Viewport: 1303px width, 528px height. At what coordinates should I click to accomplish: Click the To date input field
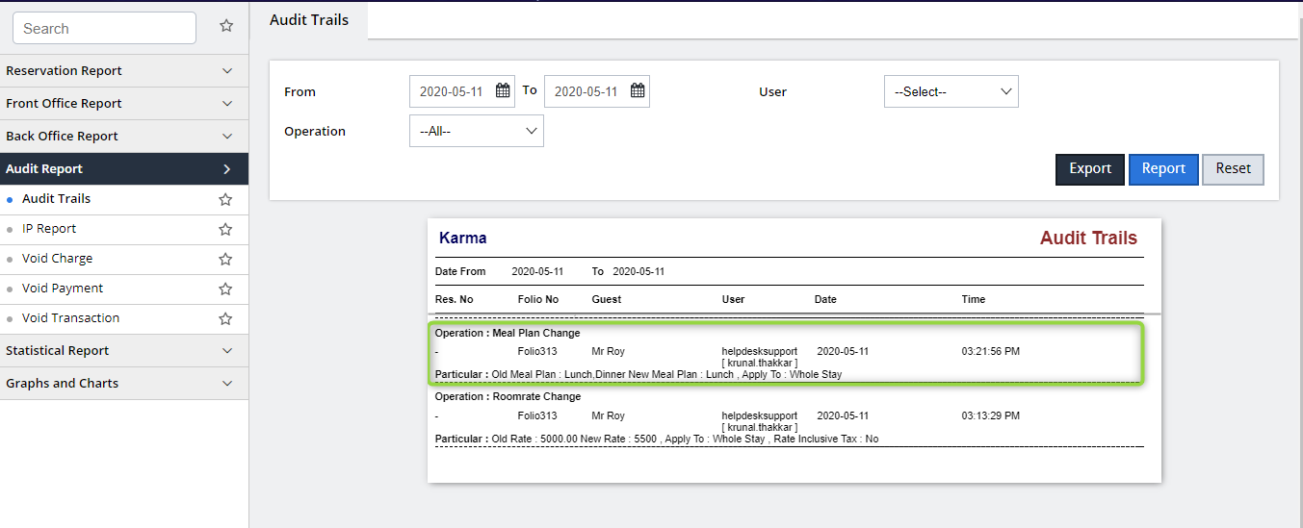point(597,91)
